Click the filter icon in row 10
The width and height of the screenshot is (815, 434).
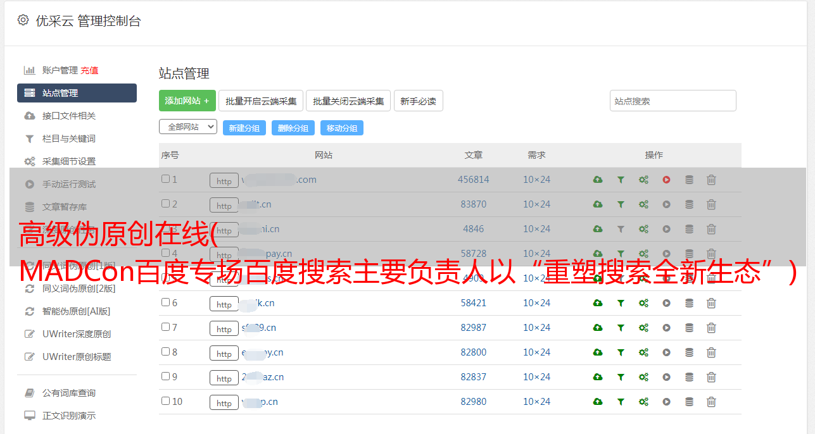point(621,402)
